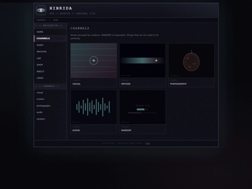Click the white dot on the MOTION gradient bar
The image size is (252, 189).
[x=156, y=61]
